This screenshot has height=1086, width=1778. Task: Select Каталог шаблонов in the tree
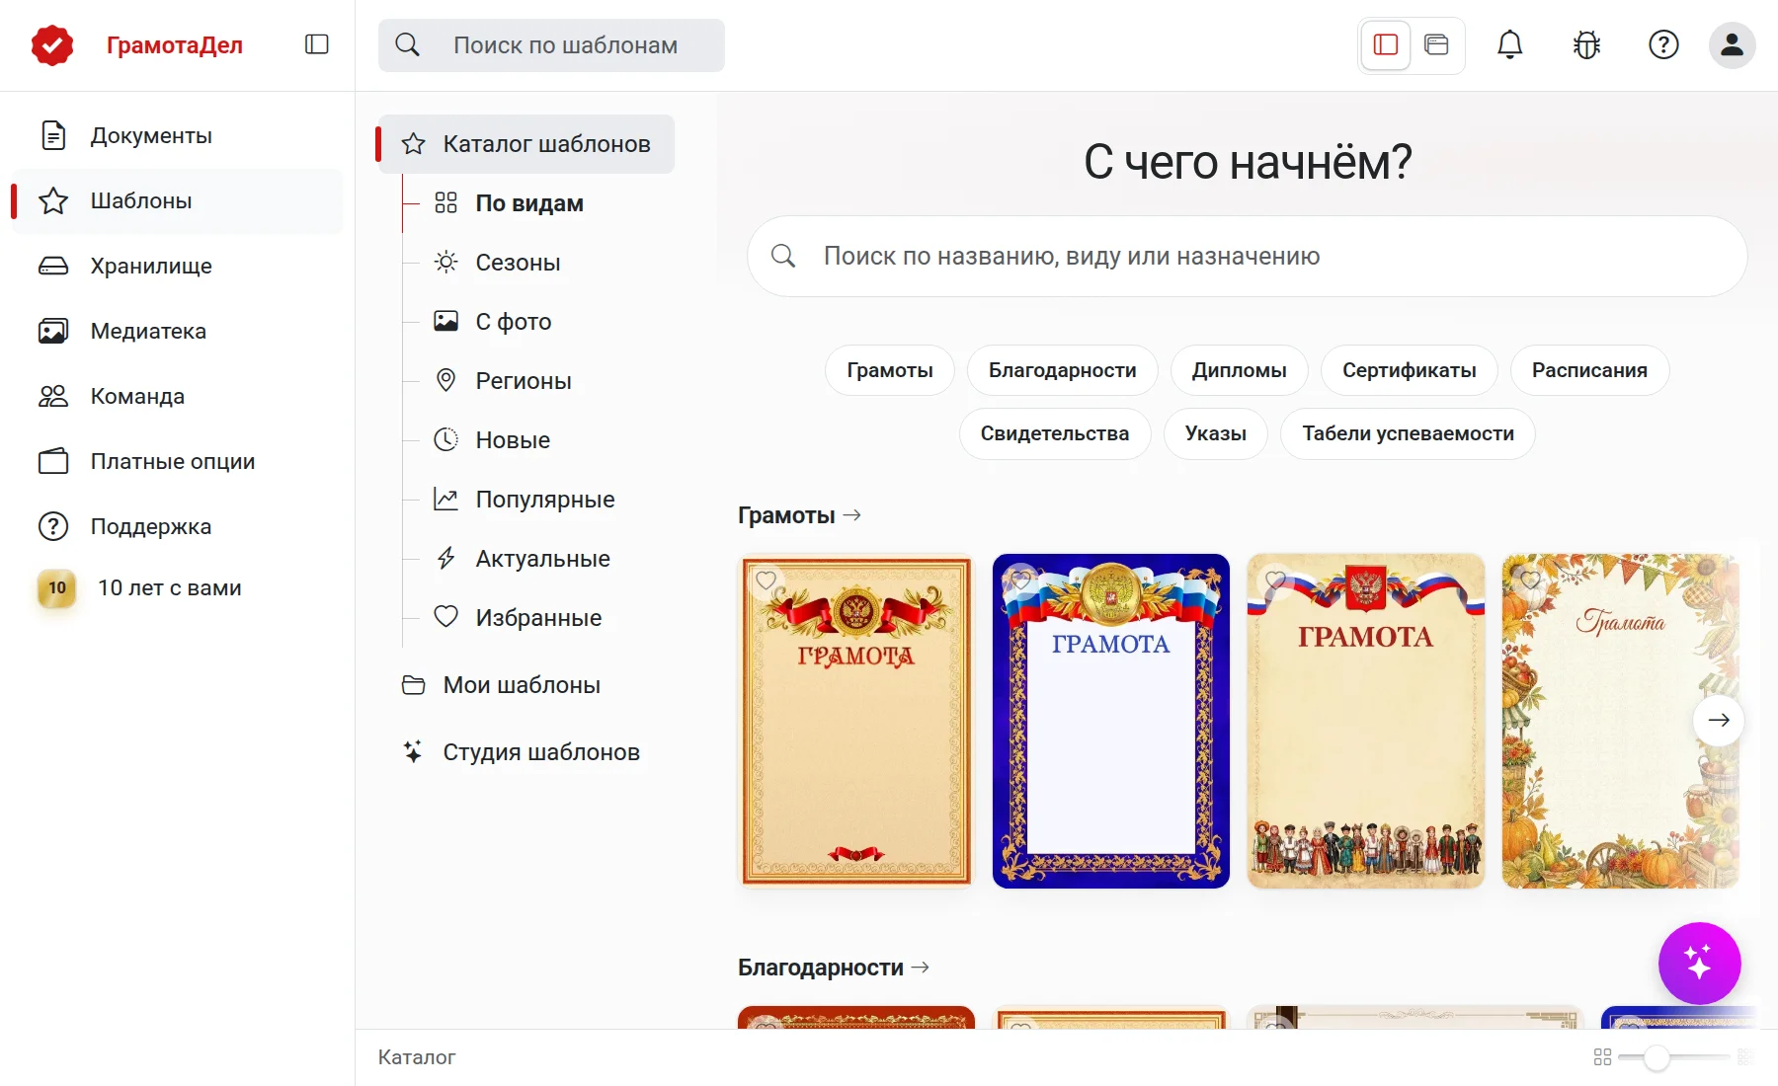(x=526, y=144)
